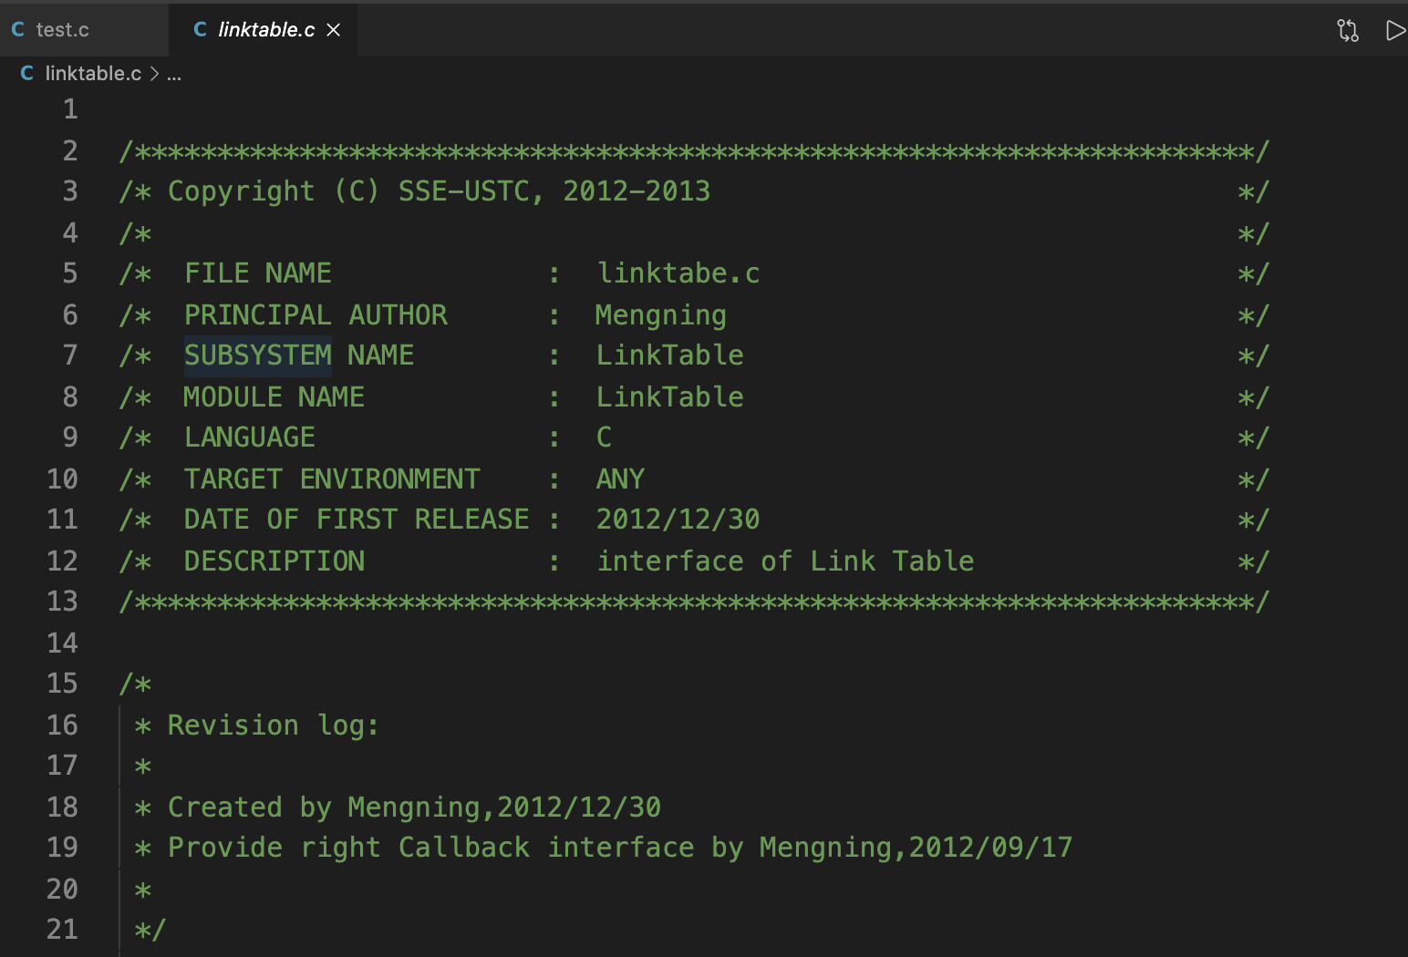Place cursor in highlighted SUBSYSTEM word
Viewport: 1408px width, 957px height.
257,355
